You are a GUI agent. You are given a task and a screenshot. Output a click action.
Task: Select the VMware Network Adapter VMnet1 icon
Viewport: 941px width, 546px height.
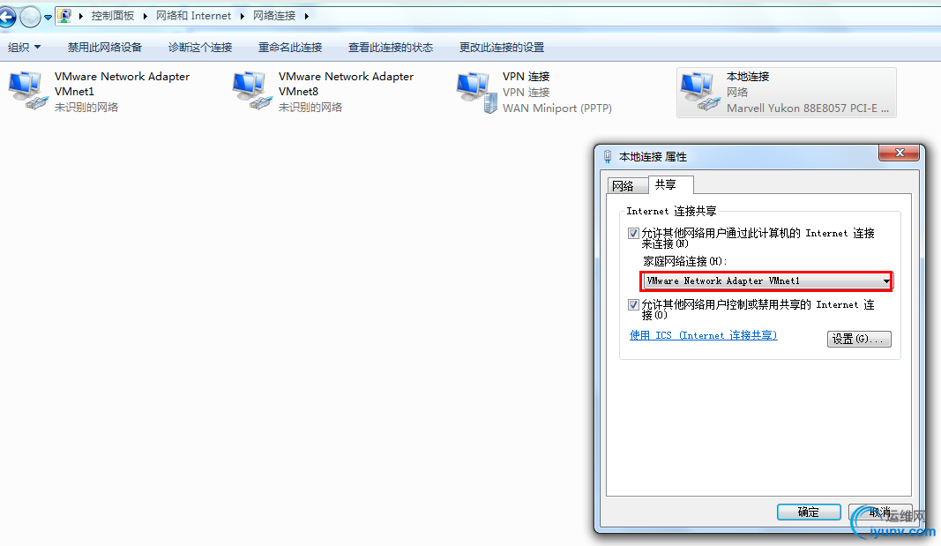(27, 91)
